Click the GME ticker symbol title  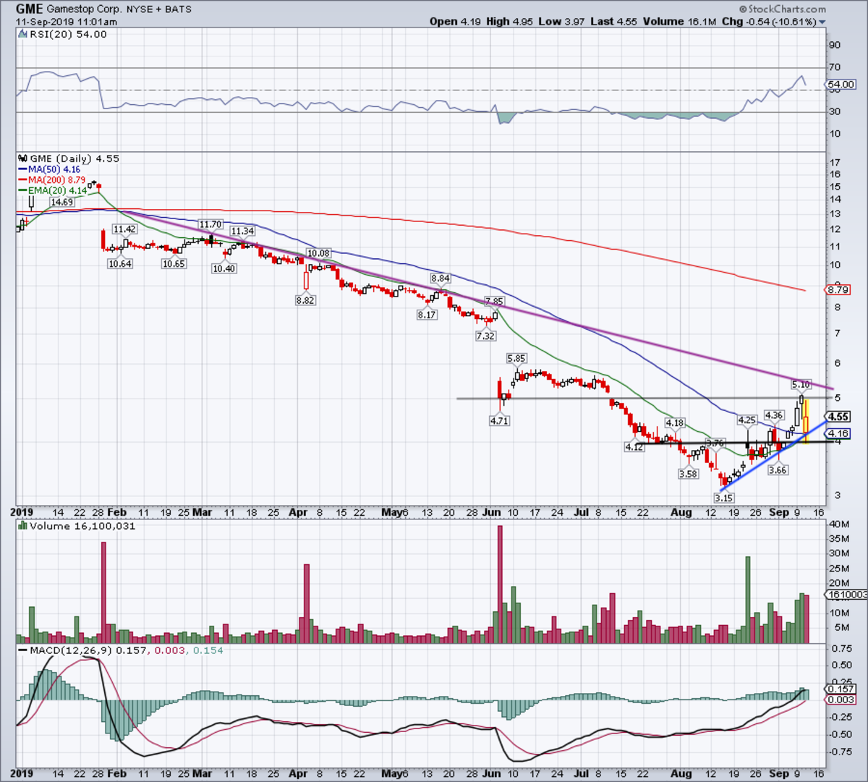coord(30,9)
